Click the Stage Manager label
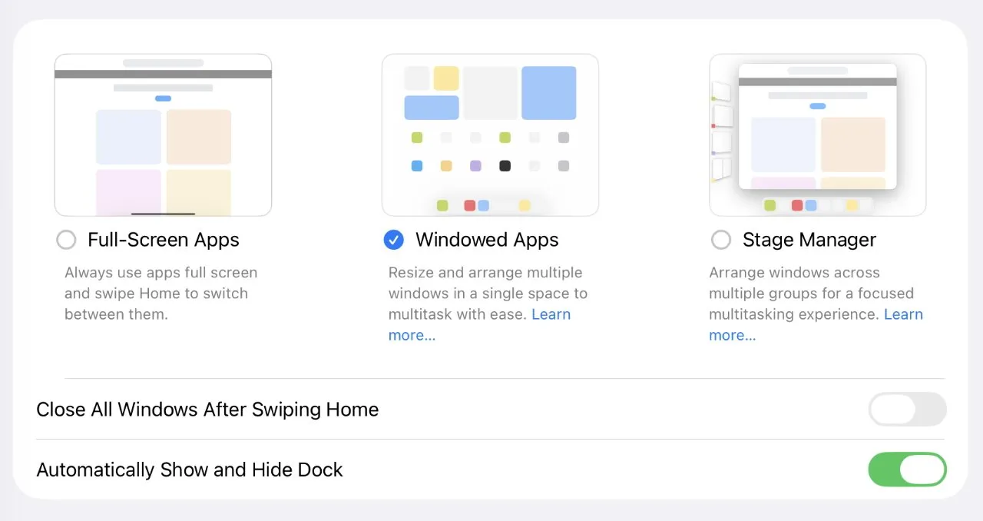 [809, 240]
